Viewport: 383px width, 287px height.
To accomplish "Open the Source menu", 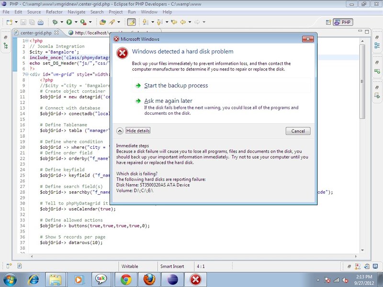I will pyautogui.click(x=34, y=12).
